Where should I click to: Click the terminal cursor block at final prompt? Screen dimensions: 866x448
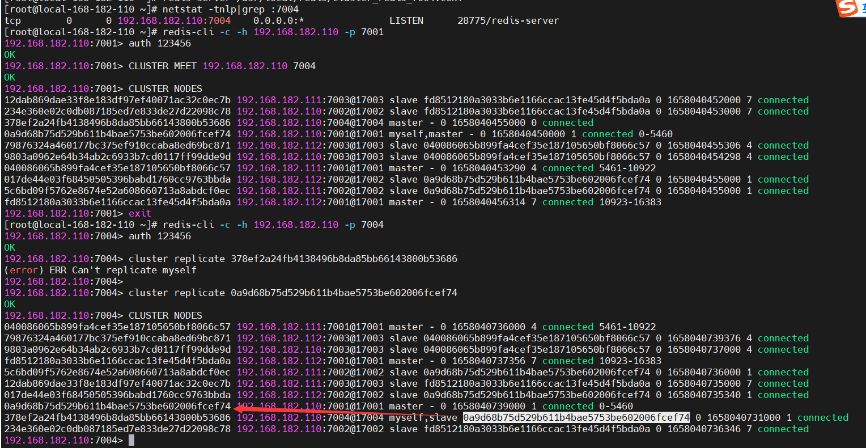point(131,440)
